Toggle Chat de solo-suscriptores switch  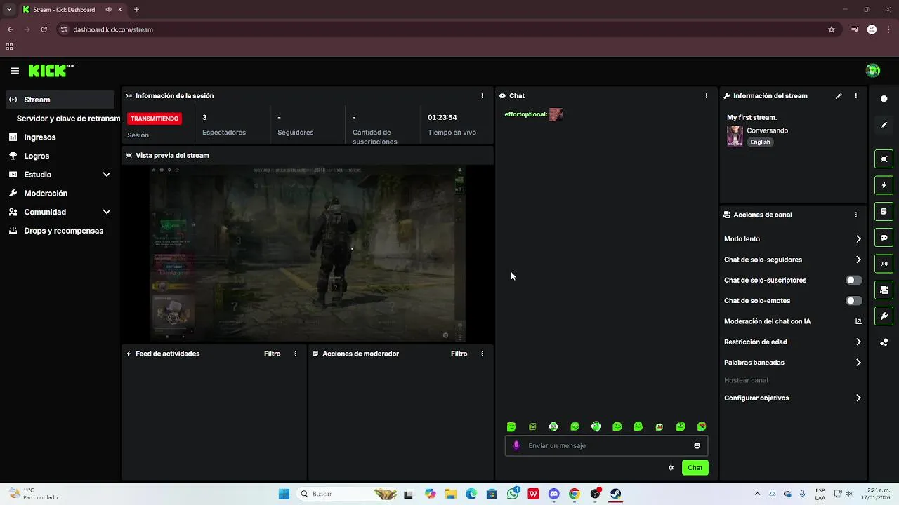pos(853,280)
